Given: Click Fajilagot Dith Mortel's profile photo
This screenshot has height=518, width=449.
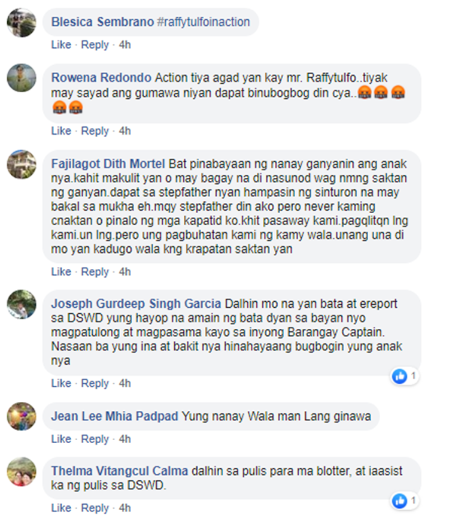Looking at the screenshot, I should click(x=22, y=164).
